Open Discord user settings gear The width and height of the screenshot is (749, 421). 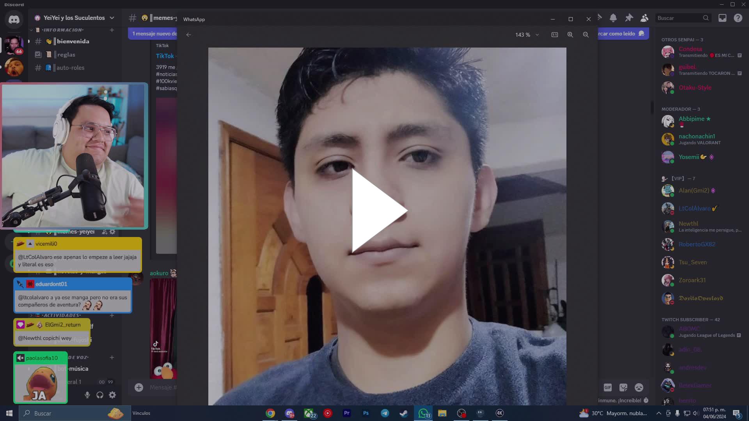pos(112,395)
